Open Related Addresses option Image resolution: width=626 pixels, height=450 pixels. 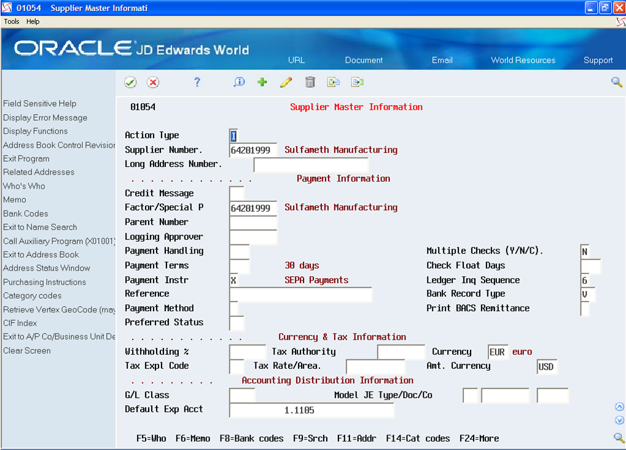point(39,173)
